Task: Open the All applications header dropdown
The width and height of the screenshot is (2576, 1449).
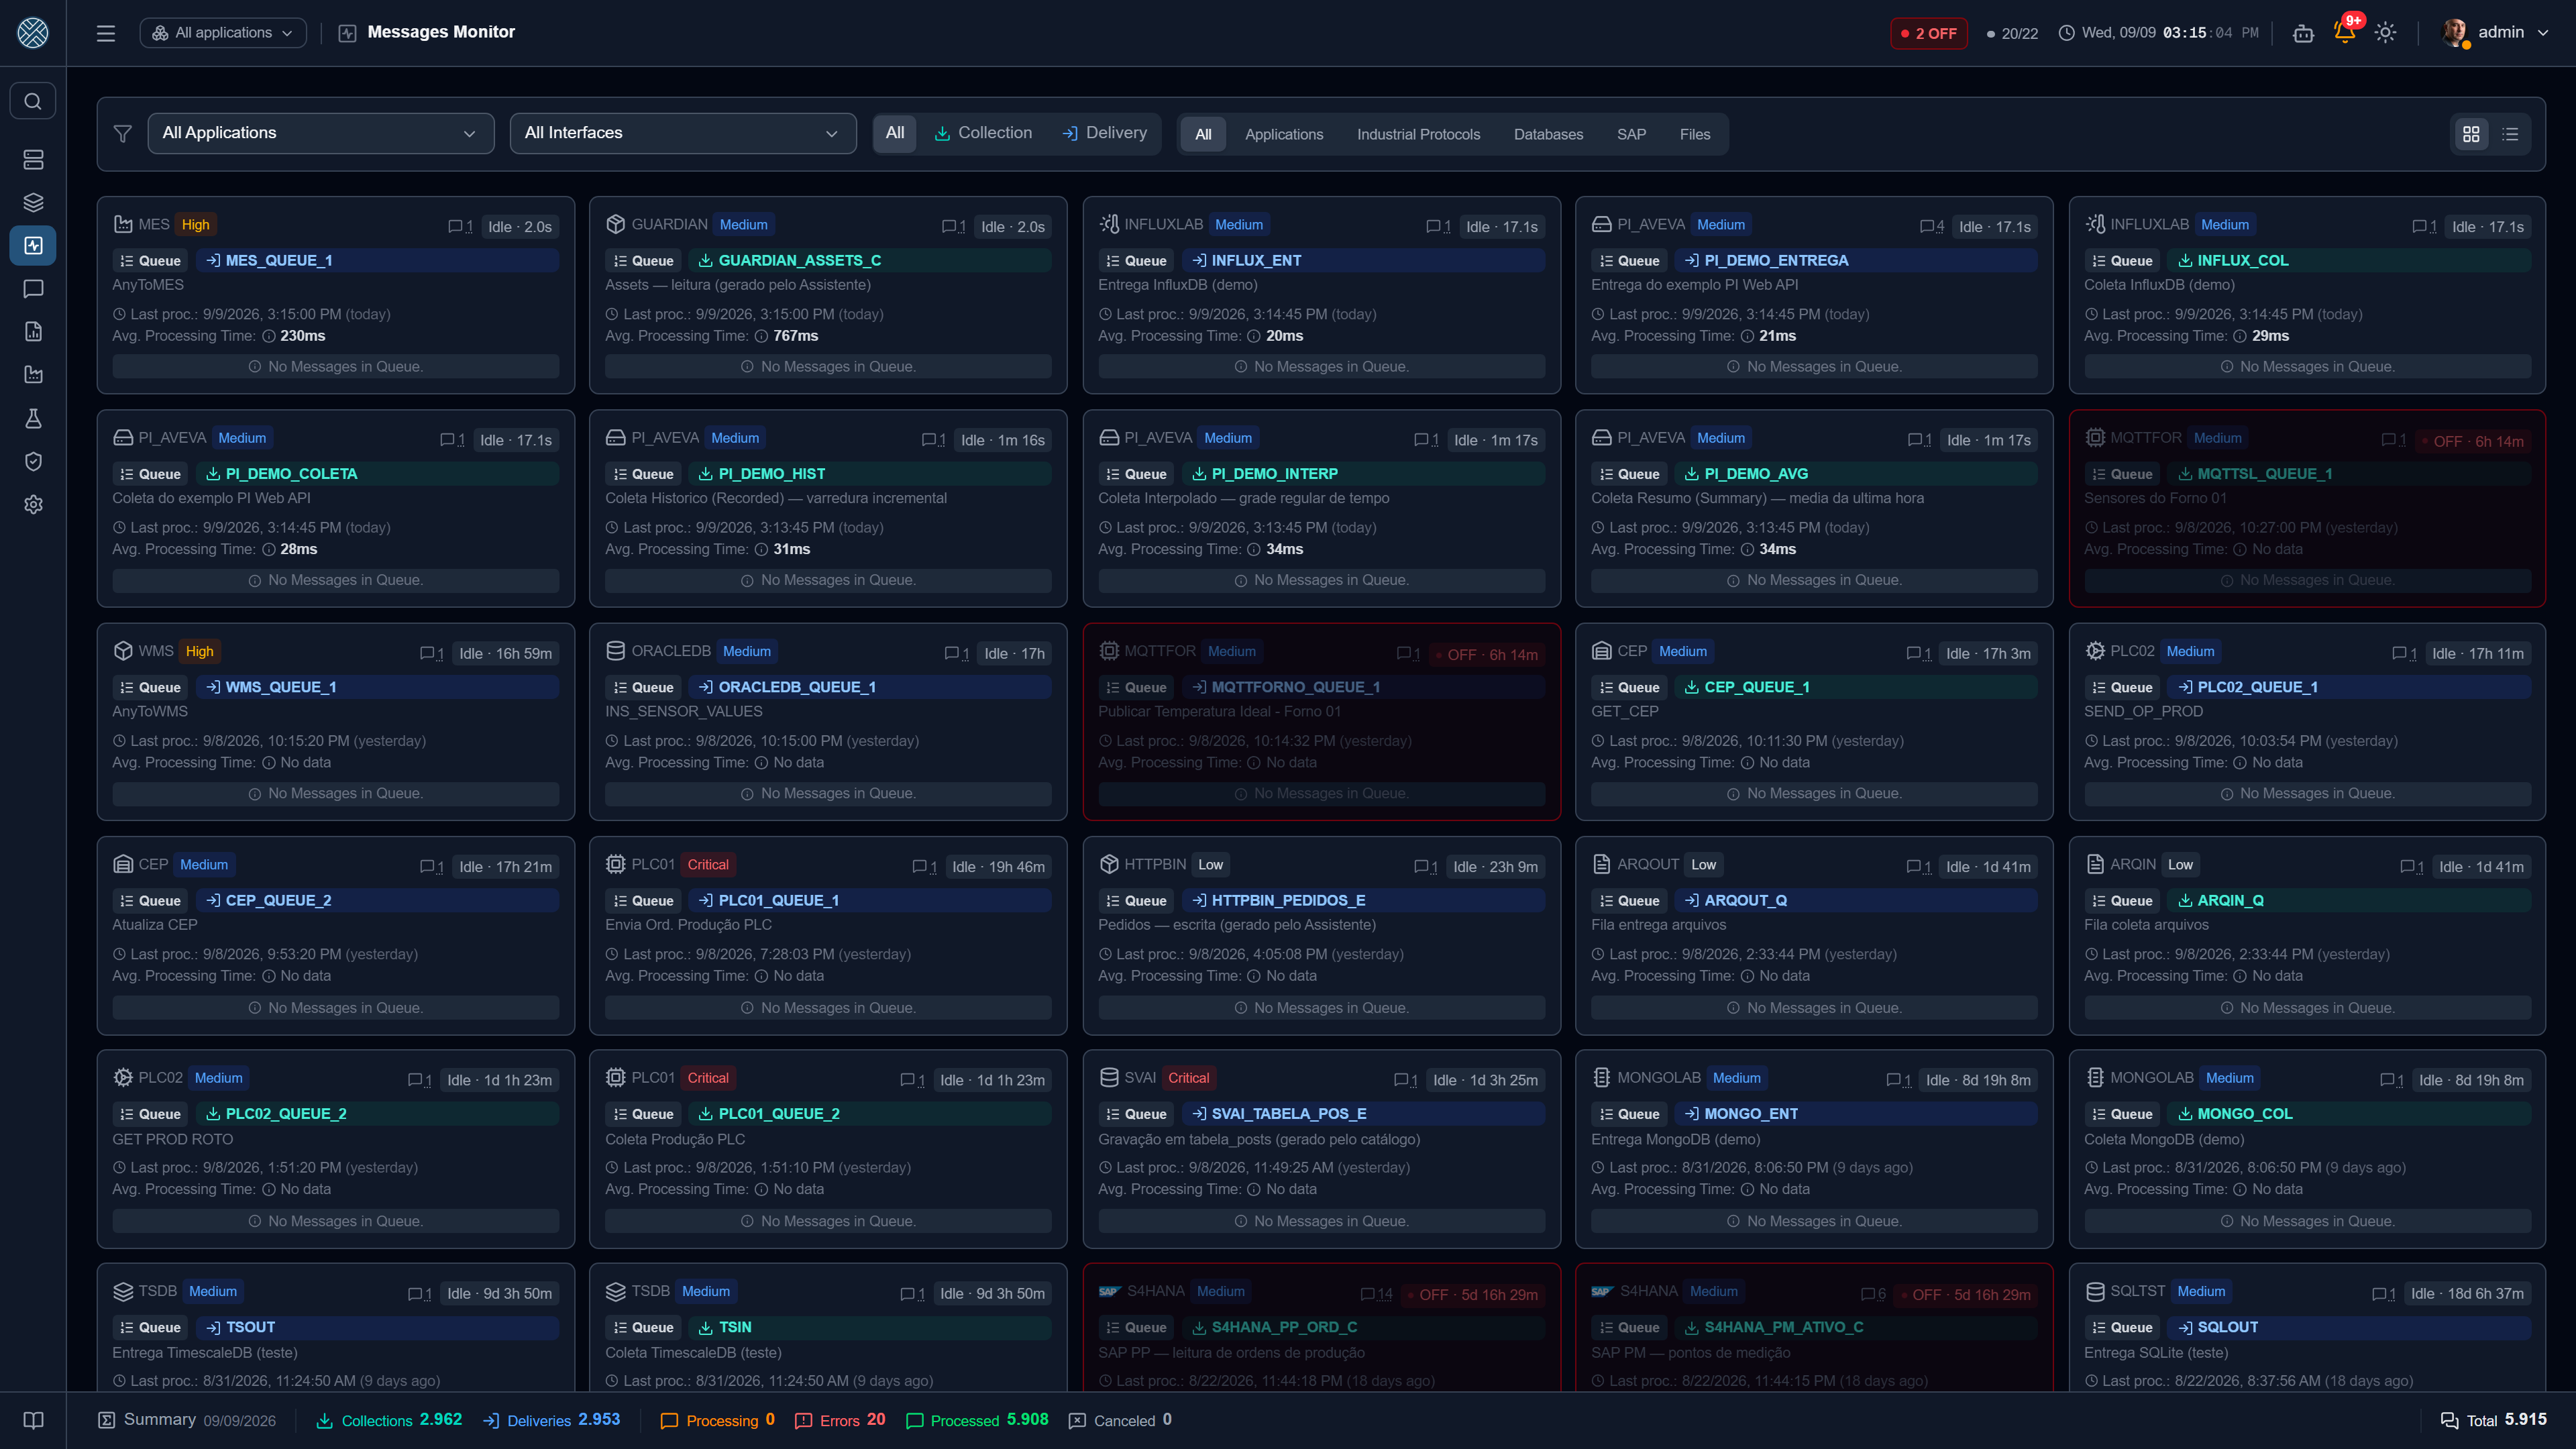Action: (223, 33)
